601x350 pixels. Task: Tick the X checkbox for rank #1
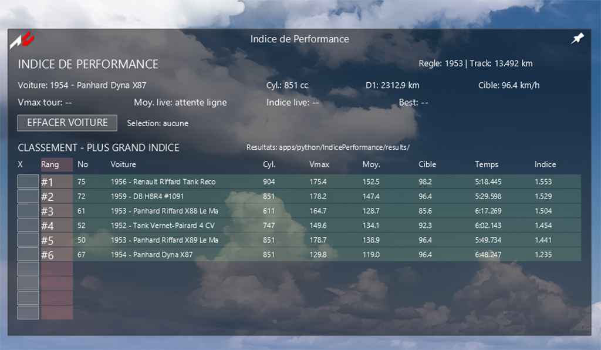tap(28, 181)
